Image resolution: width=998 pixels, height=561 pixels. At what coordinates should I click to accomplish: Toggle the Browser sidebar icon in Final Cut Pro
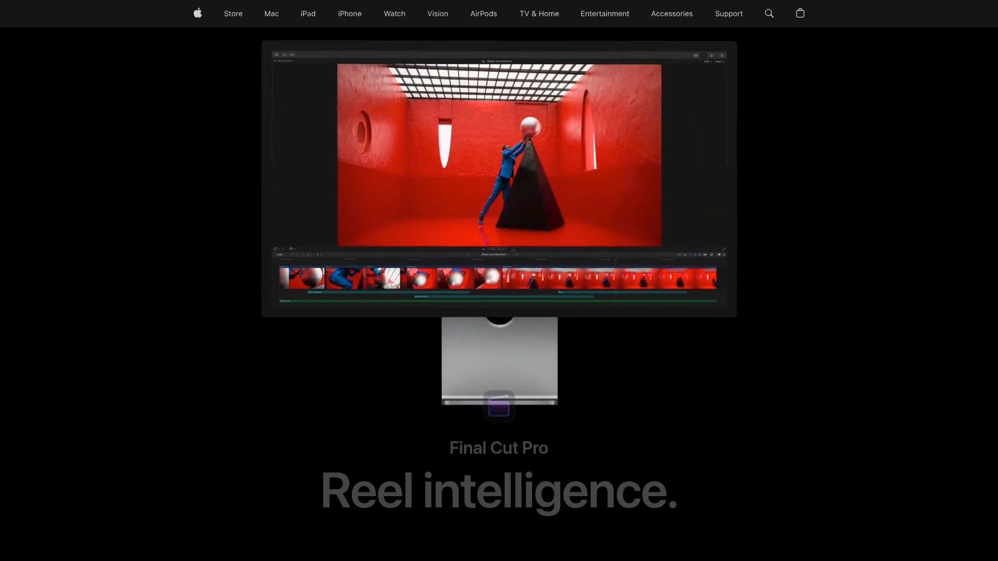tap(275, 54)
